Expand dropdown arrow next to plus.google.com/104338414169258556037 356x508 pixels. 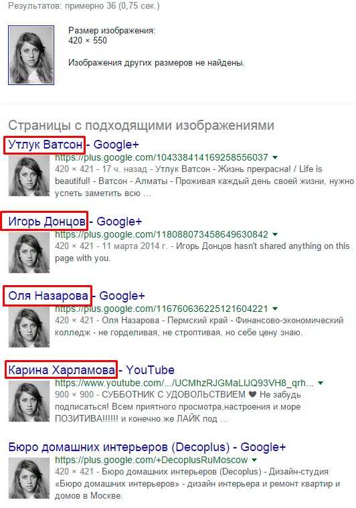[x=275, y=157]
